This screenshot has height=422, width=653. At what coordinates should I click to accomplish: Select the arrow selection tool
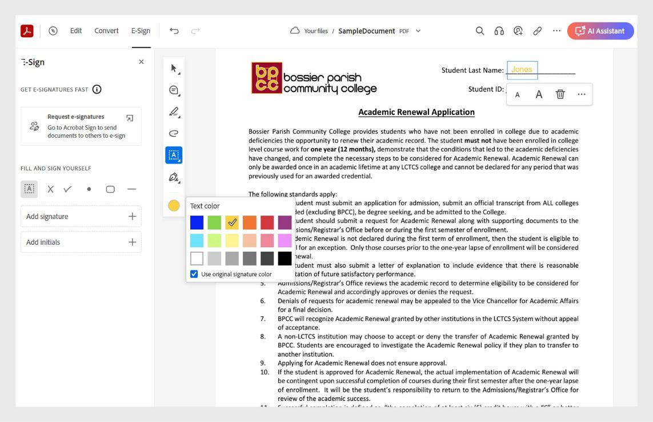174,69
